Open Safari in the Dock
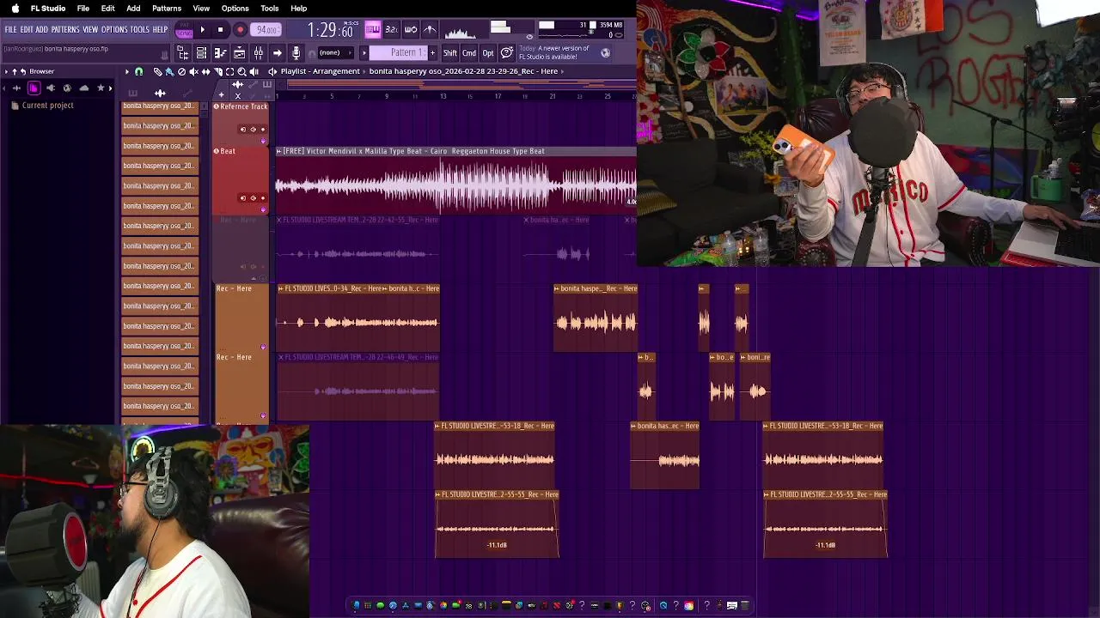The width and height of the screenshot is (1100, 618). (393, 605)
